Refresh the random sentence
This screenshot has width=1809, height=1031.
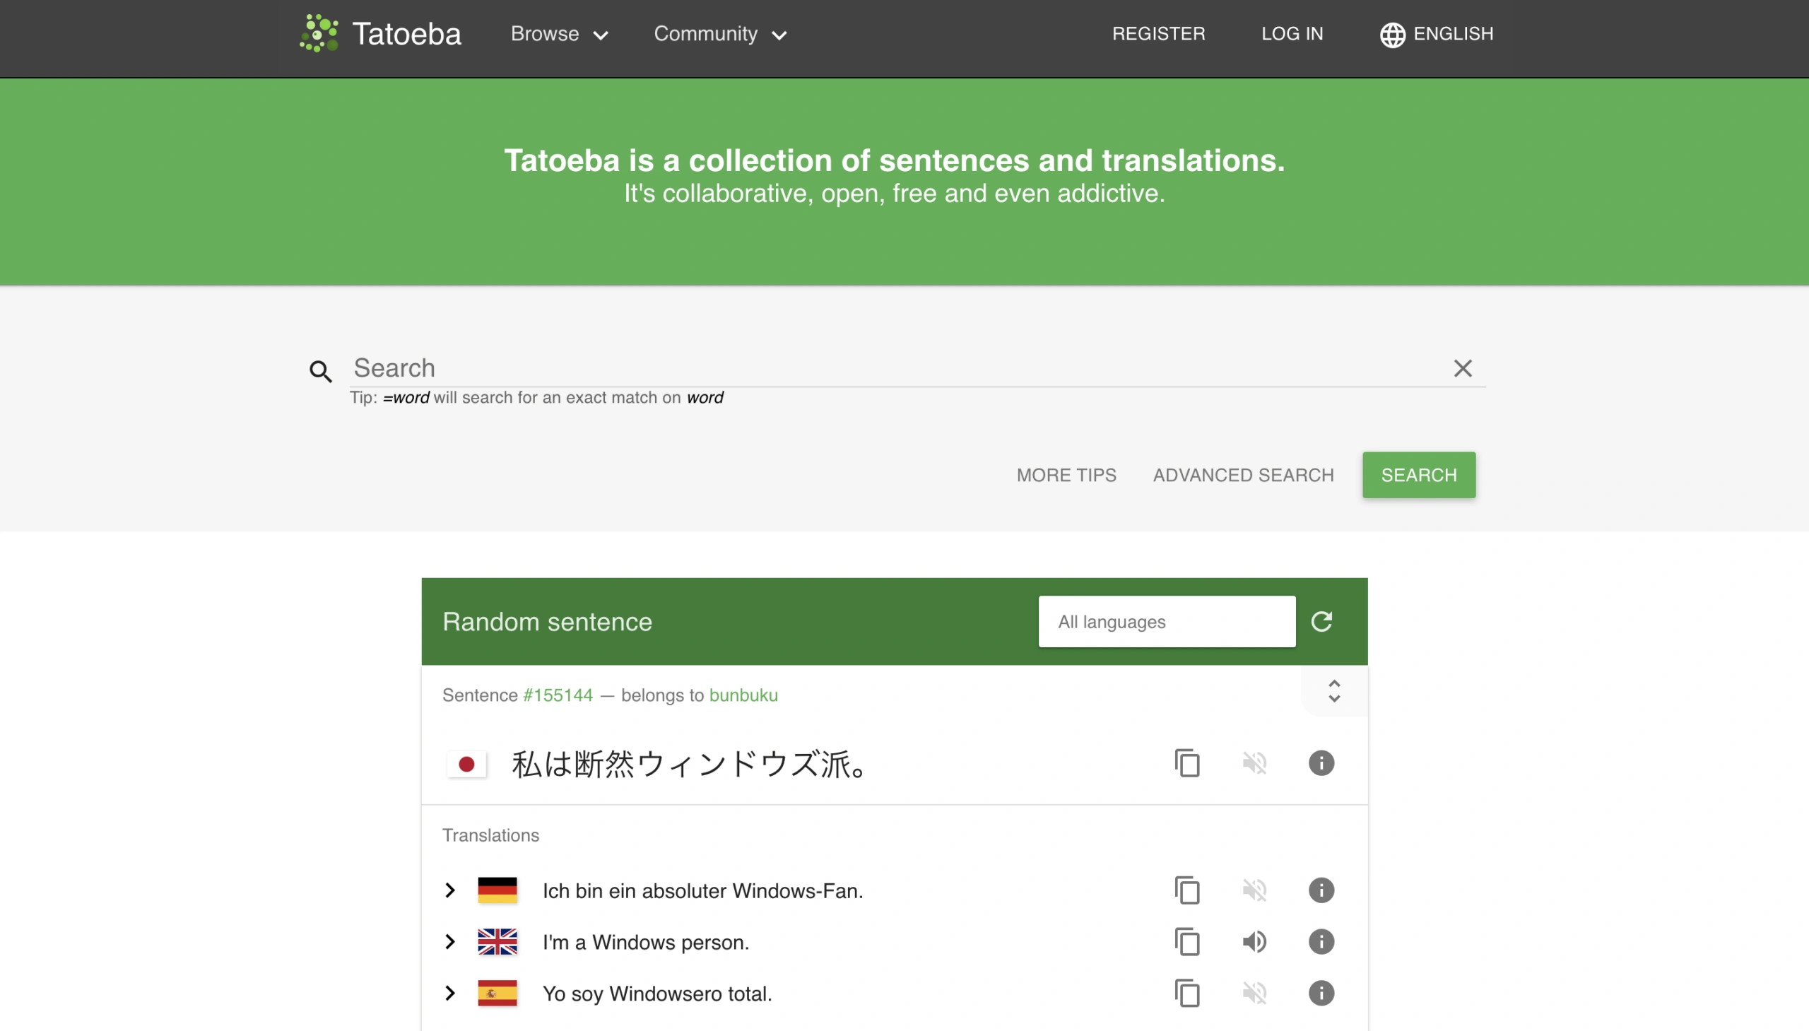[x=1321, y=621]
